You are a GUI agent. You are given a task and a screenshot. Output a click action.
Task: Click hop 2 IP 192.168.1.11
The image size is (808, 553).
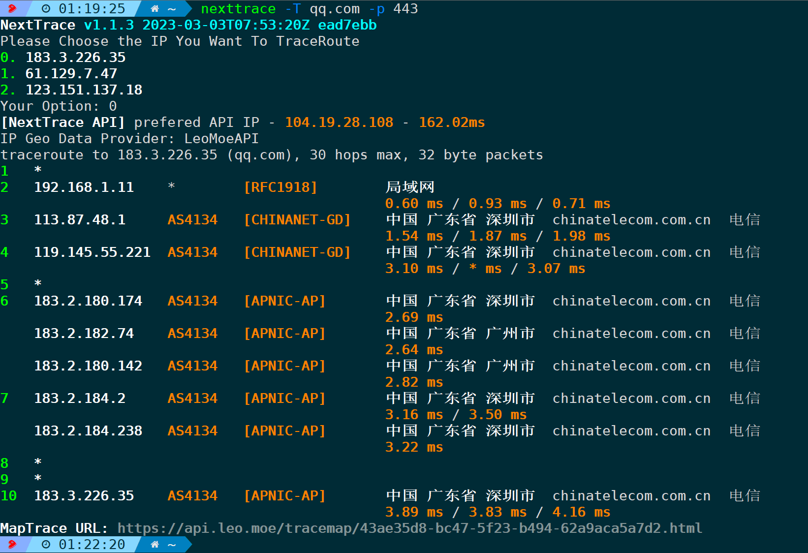click(84, 187)
